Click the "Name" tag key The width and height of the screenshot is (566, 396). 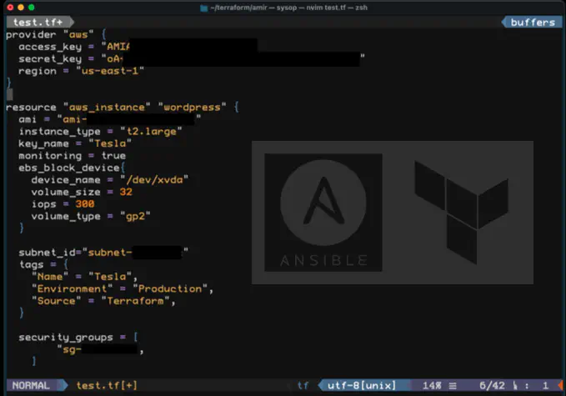50,277
